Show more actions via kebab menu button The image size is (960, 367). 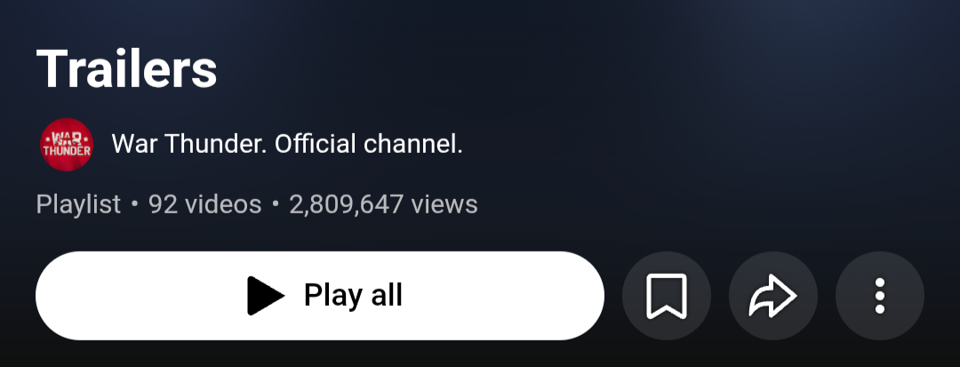(880, 296)
